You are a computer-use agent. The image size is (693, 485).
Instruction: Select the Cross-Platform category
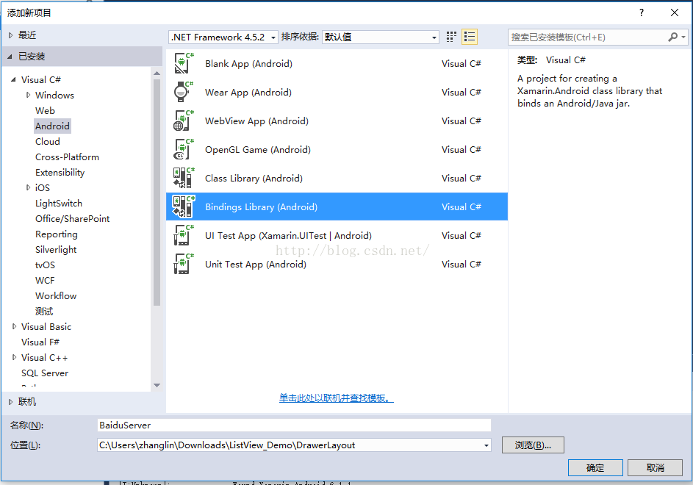(x=67, y=157)
